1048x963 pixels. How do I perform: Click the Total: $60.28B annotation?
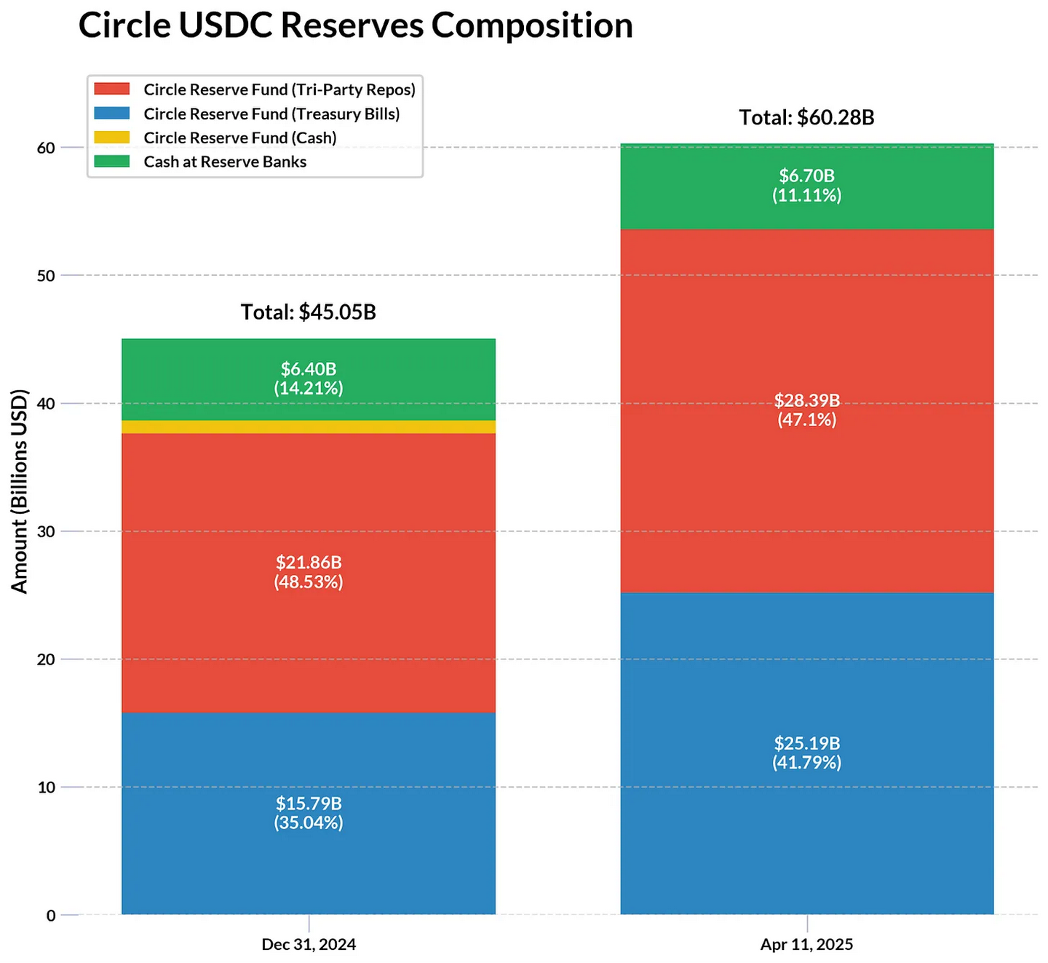[x=806, y=117]
